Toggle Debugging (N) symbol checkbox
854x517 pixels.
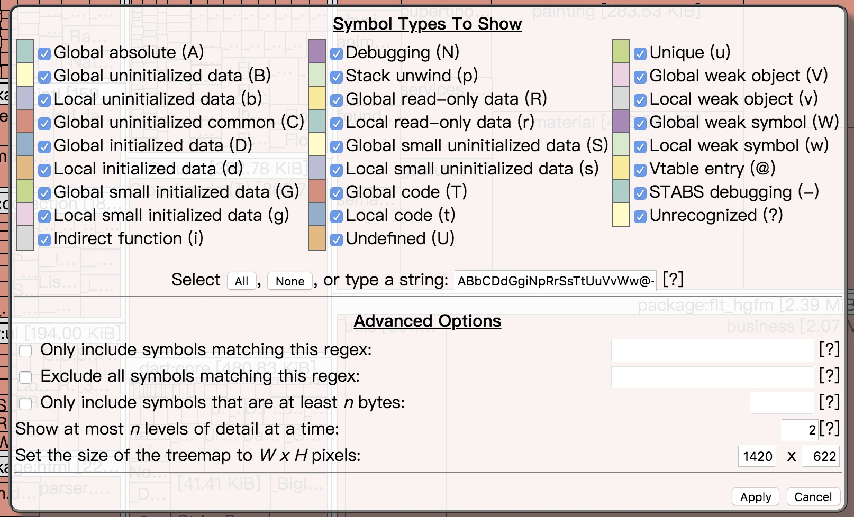coord(337,53)
